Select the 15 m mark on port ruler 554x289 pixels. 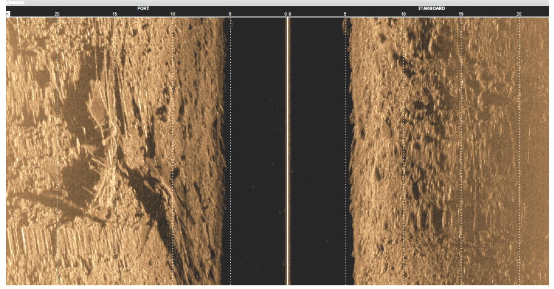[115, 14]
